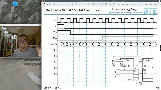Select the Line drawing tool
Viewport: 161px width, 90px height.
(119, 4)
